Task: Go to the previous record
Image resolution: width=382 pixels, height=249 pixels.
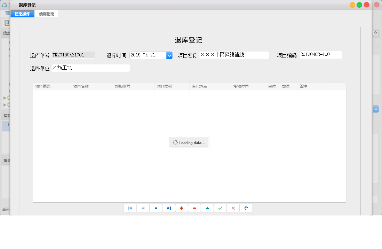Action: pyautogui.click(x=143, y=208)
